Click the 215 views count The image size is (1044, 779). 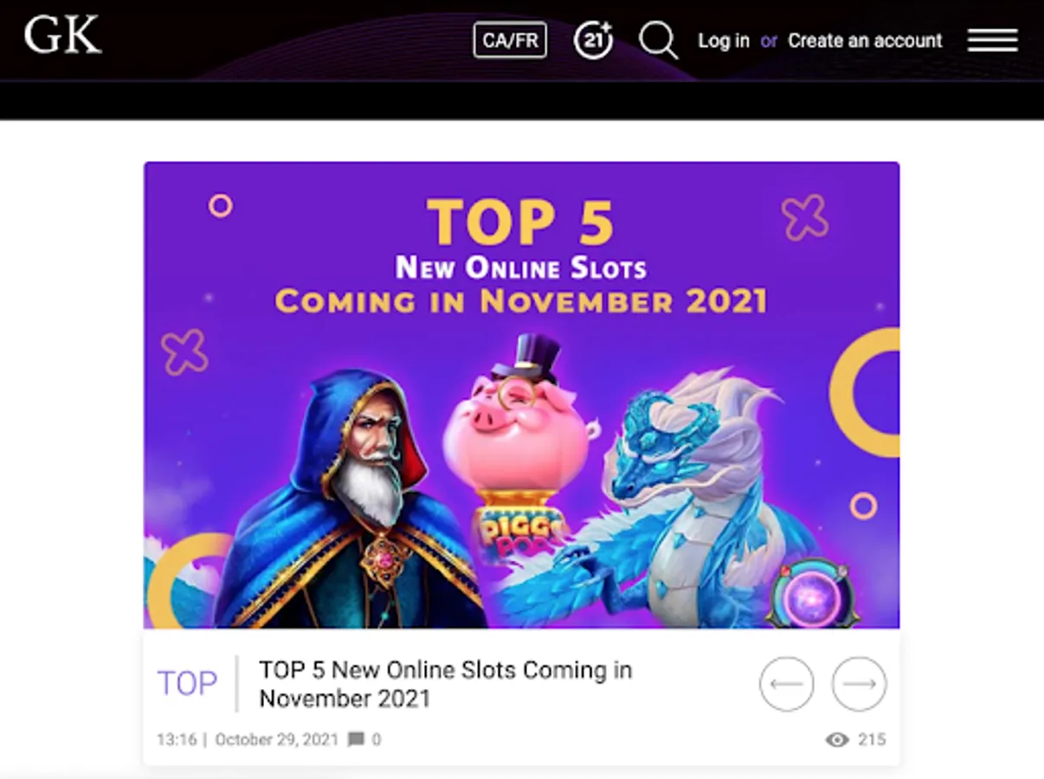[x=872, y=739]
